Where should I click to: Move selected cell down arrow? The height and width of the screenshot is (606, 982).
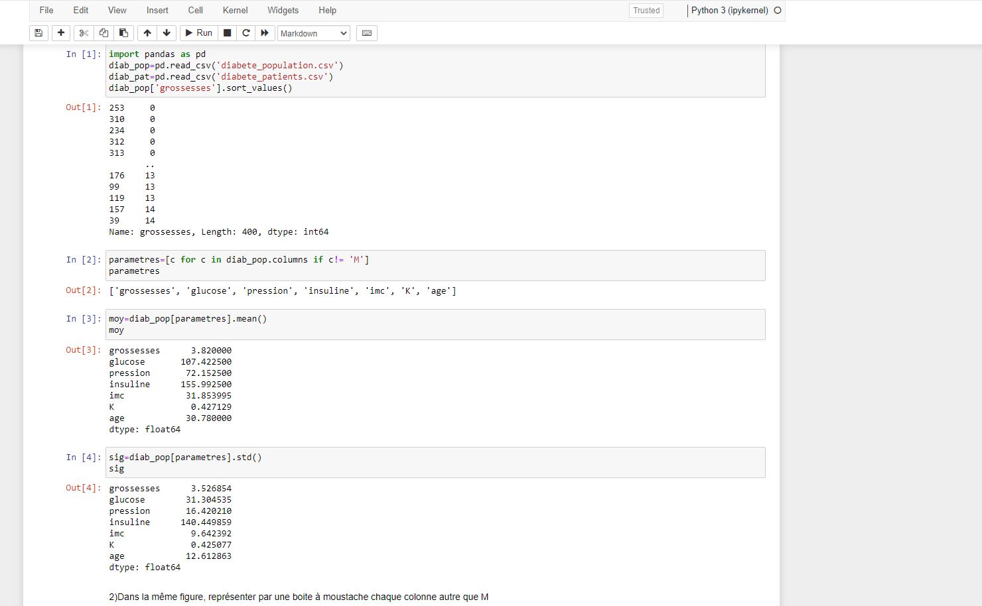tap(167, 33)
